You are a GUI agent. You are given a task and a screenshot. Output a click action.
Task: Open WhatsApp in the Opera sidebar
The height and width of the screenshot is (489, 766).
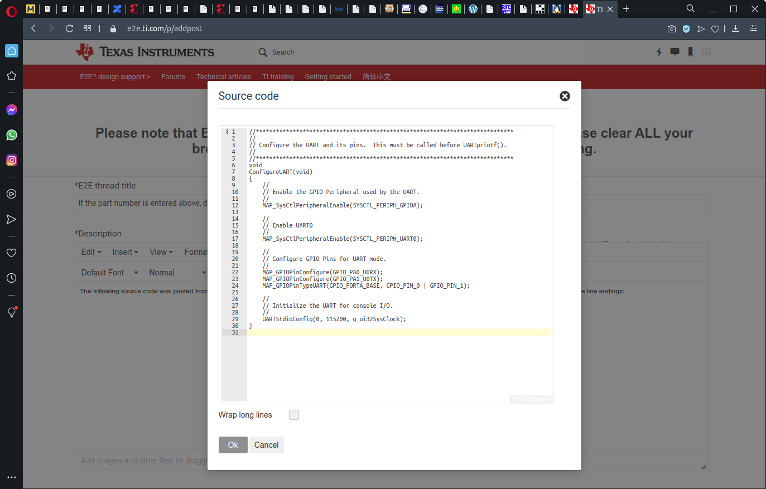[11, 135]
